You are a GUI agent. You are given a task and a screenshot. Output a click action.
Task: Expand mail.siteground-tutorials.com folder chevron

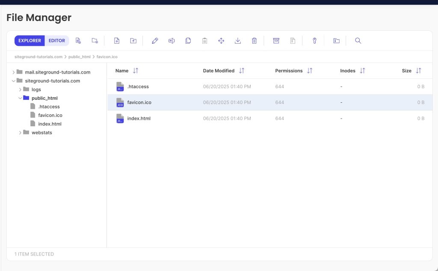point(13,72)
